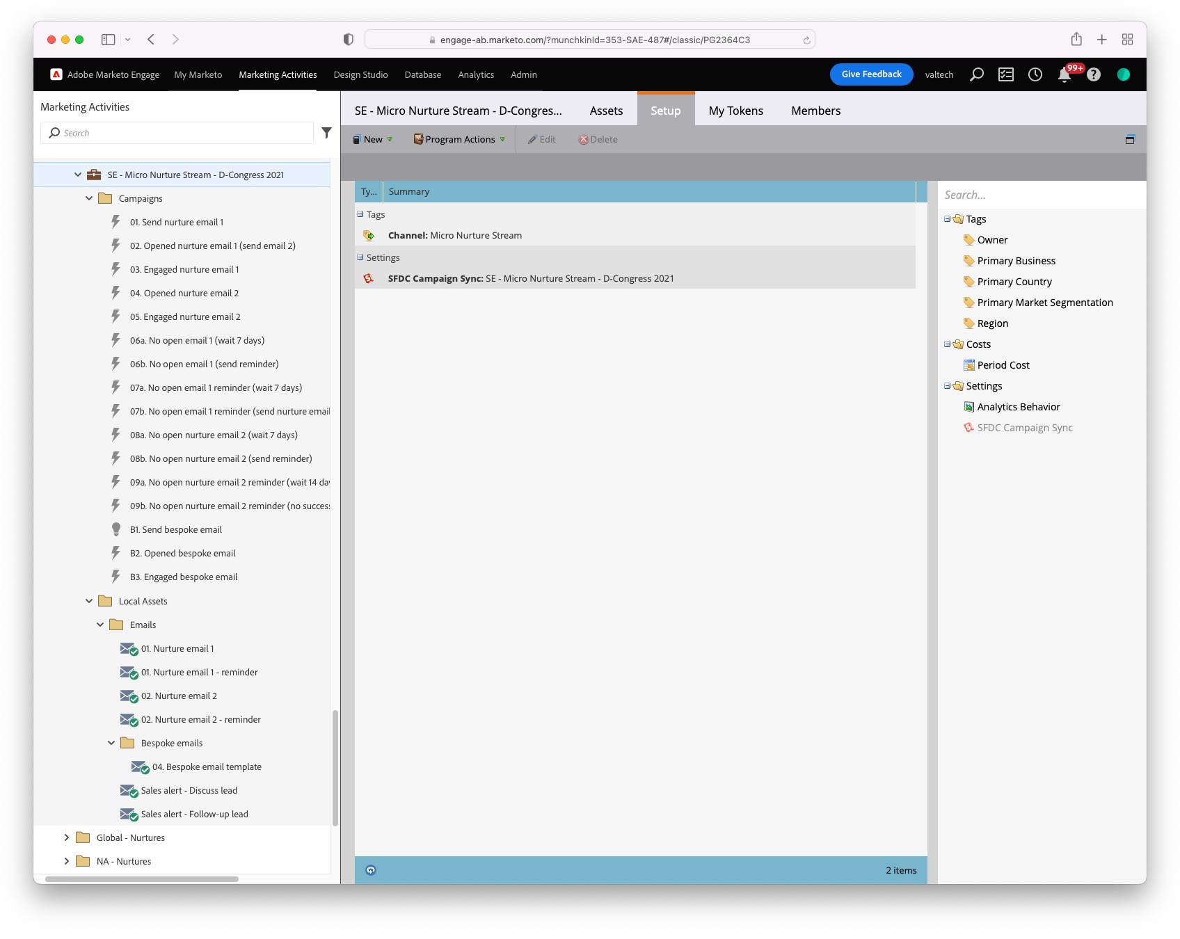
Task: Click the Analytics Behavior chart icon
Action: coord(968,407)
